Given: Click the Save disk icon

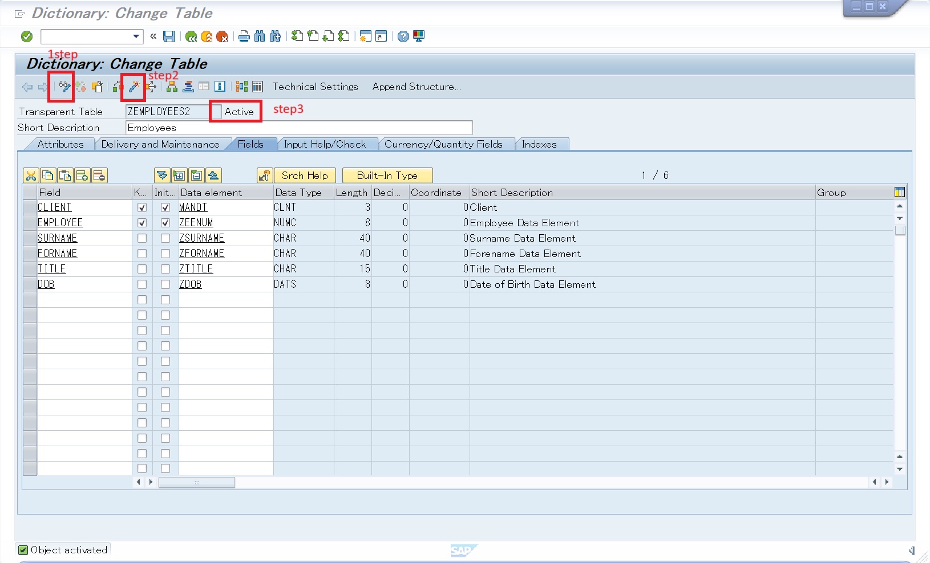Looking at the screenshot, I should [x=169, y=36].
